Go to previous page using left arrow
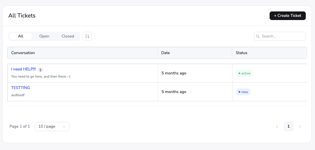This screenshot has height=150, width=315. point(277,127)
